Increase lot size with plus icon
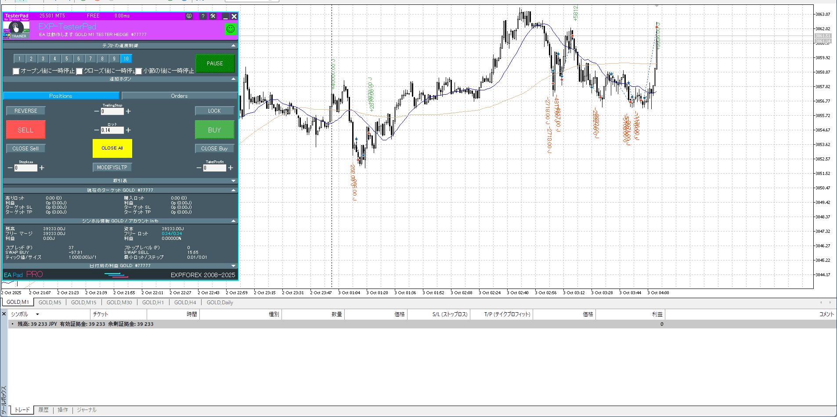 pyautogui.click(x=128, y=130)
